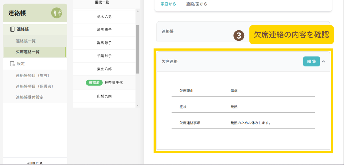
Task: Click the book icon next to 連絡帳 menu
Action: (x=12, y=29)
